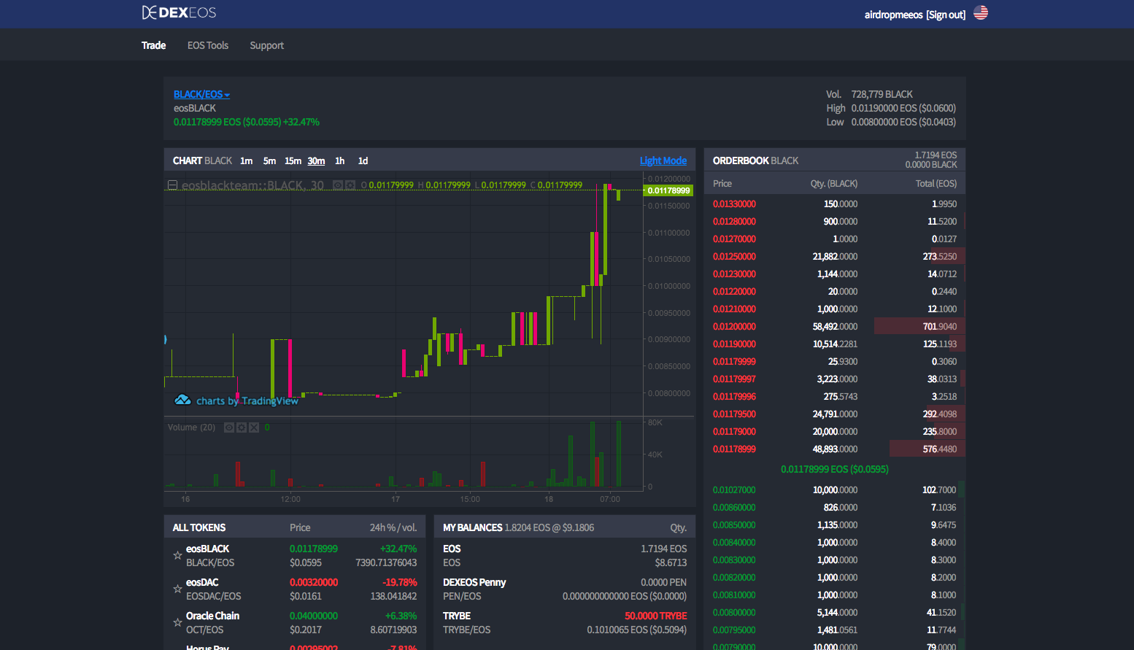
Task: Click the DEXEOS logo
Action: point(179,12)
